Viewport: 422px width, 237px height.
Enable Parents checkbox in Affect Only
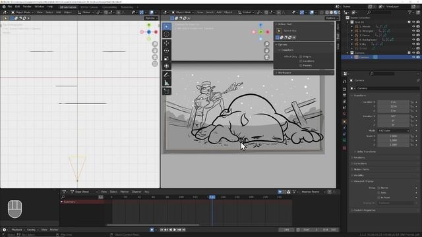coord(301,65)
